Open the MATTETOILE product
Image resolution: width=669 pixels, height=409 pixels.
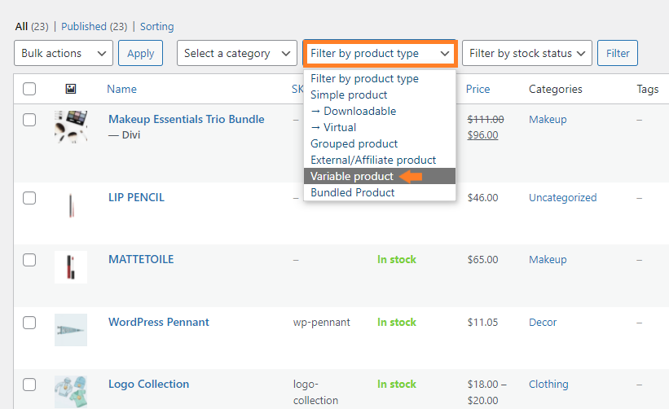(141, 259)
